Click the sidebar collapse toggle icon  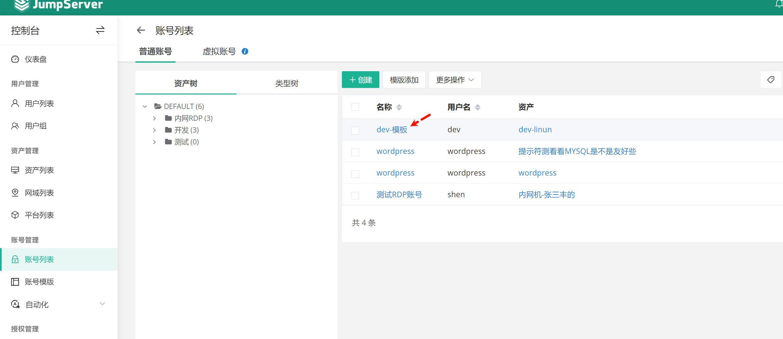(x=100, y=30)
